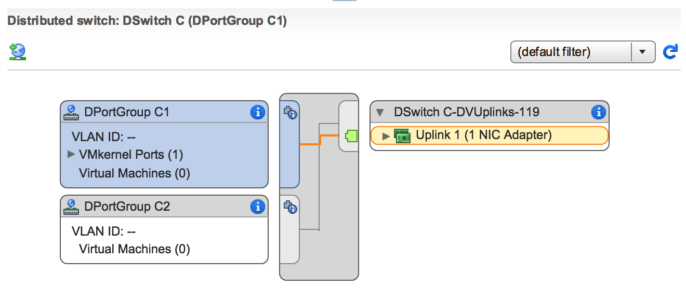Refresh the distributed switch topology view
Screen dimensions: 686x301
coord(670,52)
